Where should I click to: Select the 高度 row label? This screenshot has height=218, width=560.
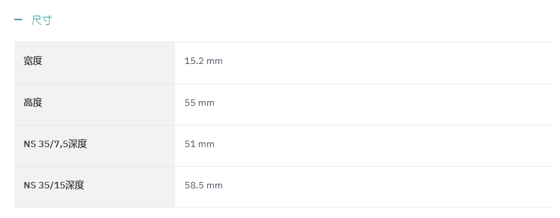33,103
